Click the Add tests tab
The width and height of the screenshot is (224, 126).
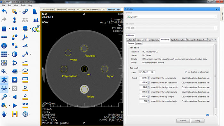click(130, 35)
